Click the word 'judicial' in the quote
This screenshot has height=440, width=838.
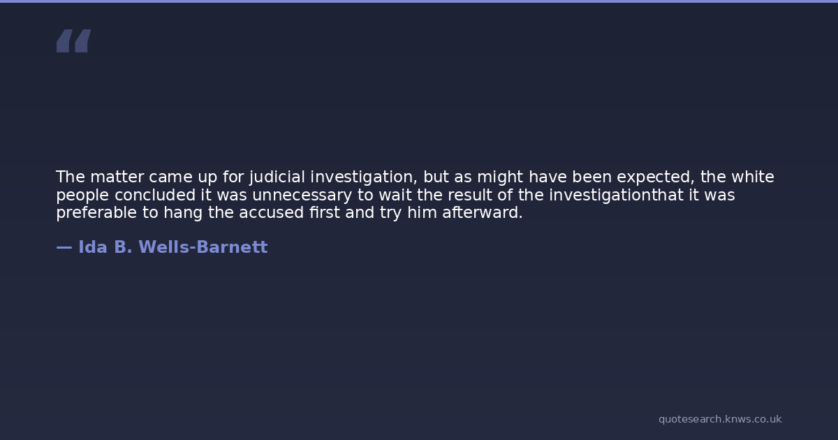click(x=277, y=177)
